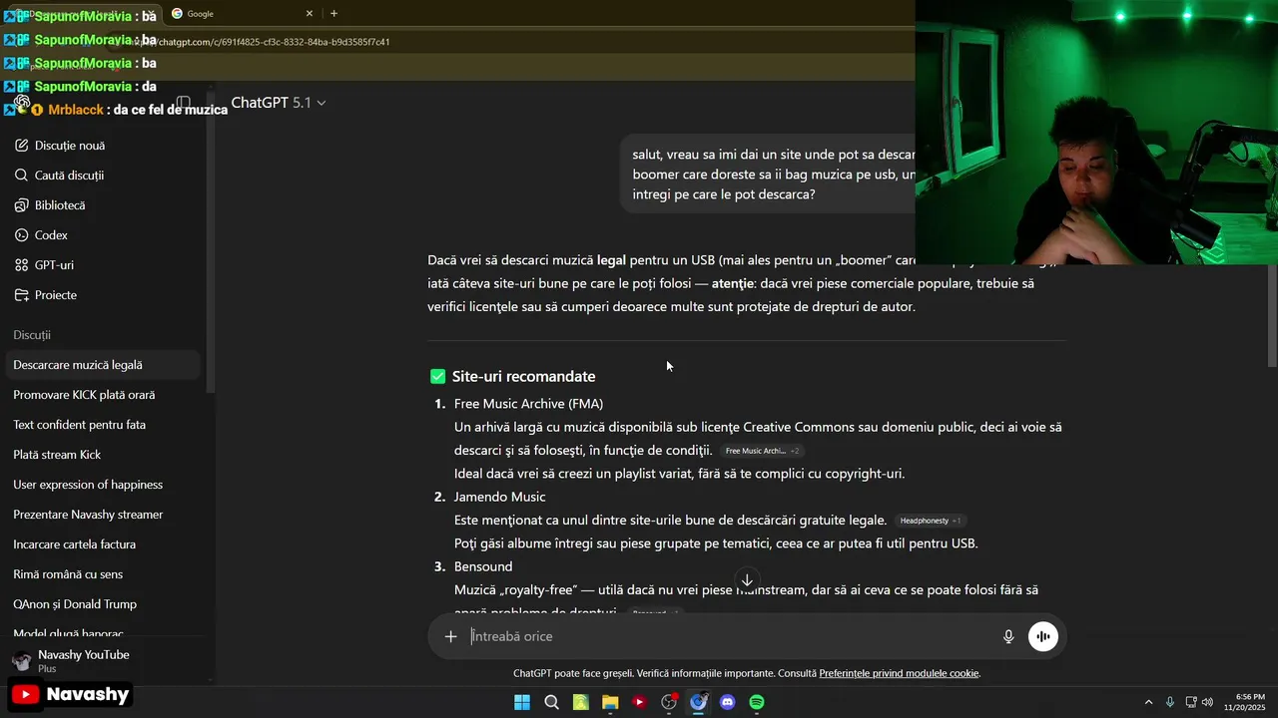
Task: Open Preferințele privind modulele cookie link
Action: tap(899, 673)
